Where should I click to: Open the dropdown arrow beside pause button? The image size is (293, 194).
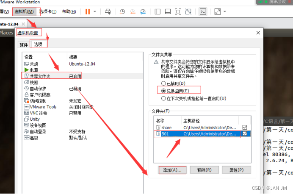click(95, 11)
